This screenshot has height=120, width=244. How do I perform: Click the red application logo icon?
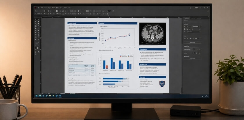[x=35, y=8]
